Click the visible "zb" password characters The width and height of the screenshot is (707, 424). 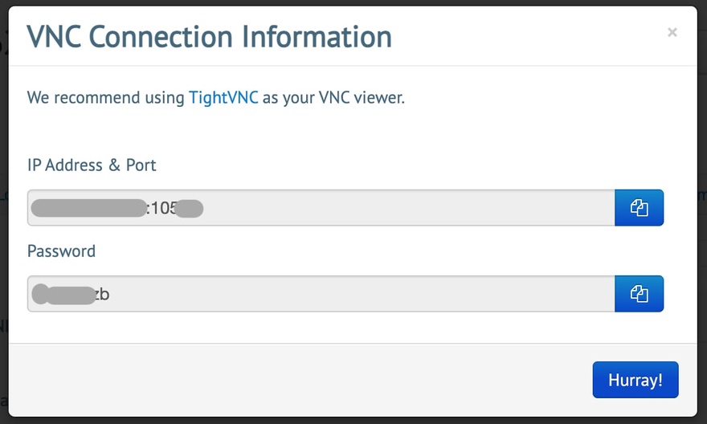point(102,295)
